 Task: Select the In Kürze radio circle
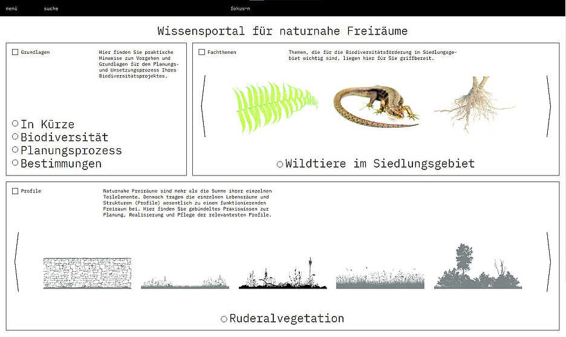[x=15, y=123]
